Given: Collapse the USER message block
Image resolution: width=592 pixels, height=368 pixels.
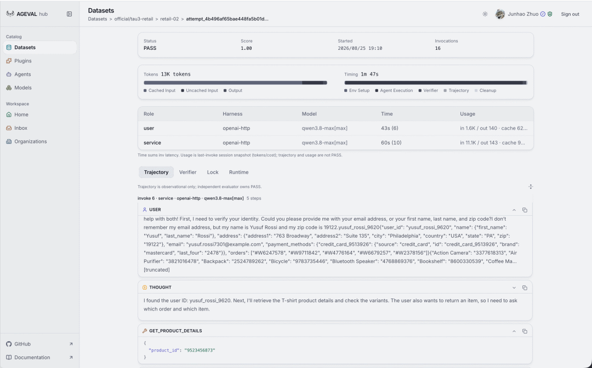Looking at the screenshot, I should (514, 210).
